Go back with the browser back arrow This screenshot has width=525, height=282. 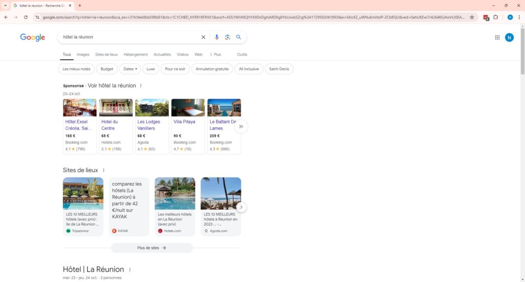point(6,17)
